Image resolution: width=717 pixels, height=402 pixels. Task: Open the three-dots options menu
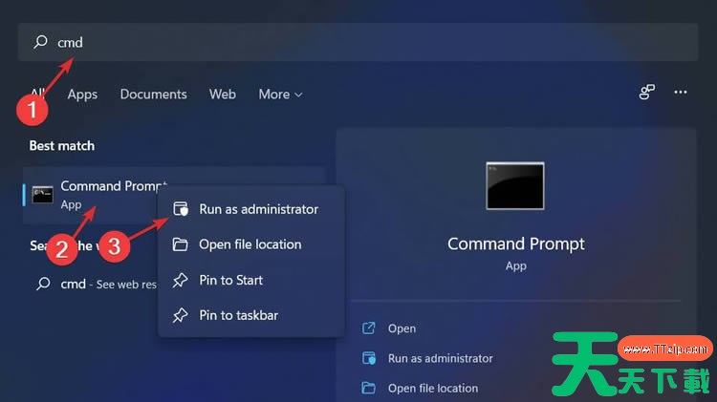click(x=681, y=93)
